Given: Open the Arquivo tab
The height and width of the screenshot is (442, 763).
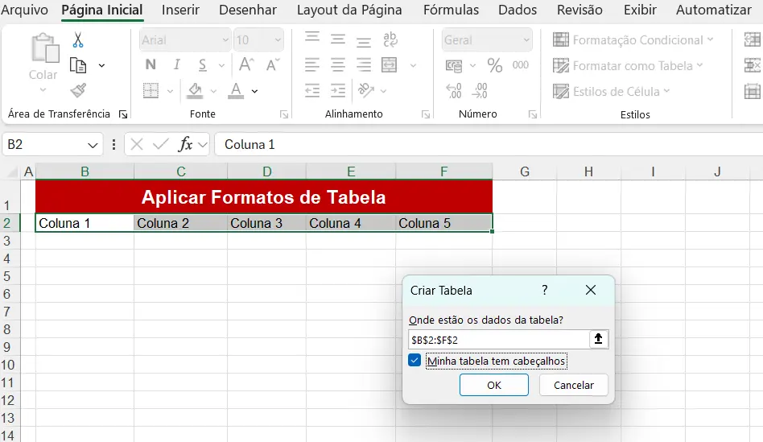Looking at the screenshot, I should (x=24, y=10).
